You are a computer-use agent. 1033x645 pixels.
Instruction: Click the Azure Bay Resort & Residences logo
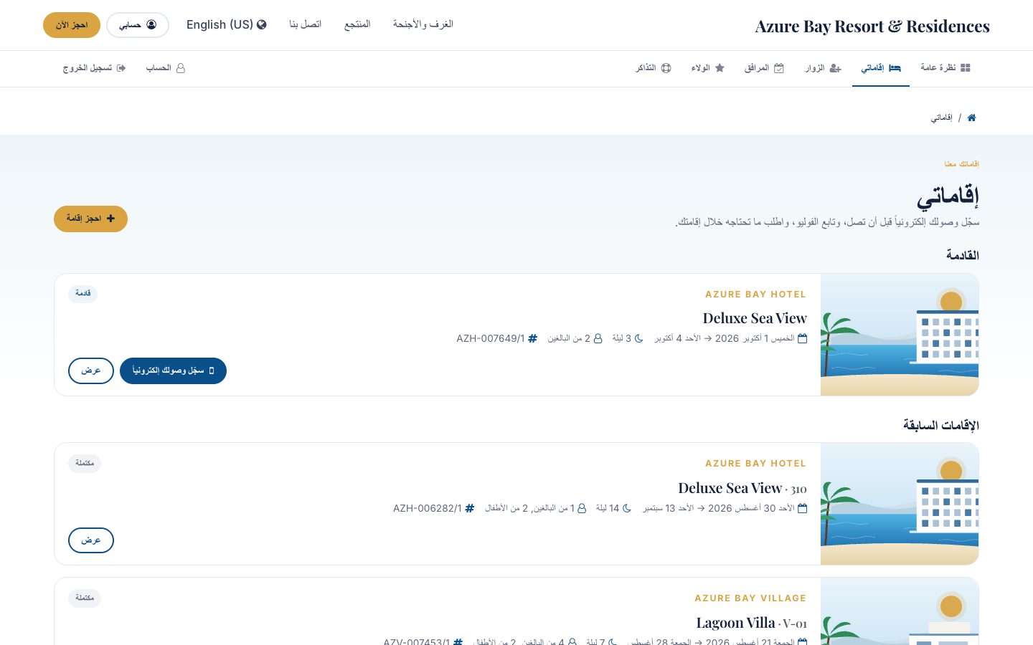point(872,27)
